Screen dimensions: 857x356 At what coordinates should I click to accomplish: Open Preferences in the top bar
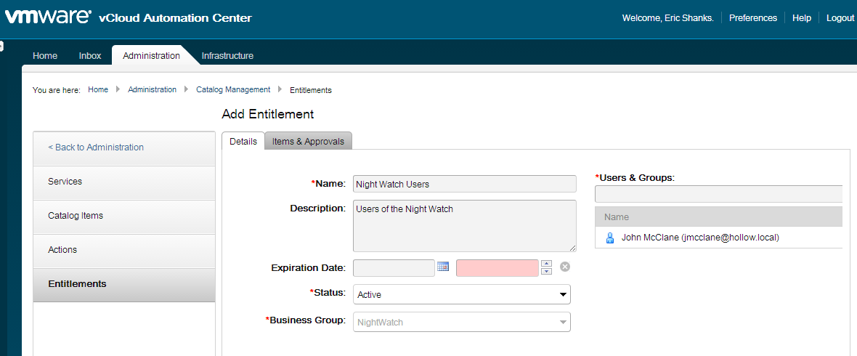pos(752,18)
